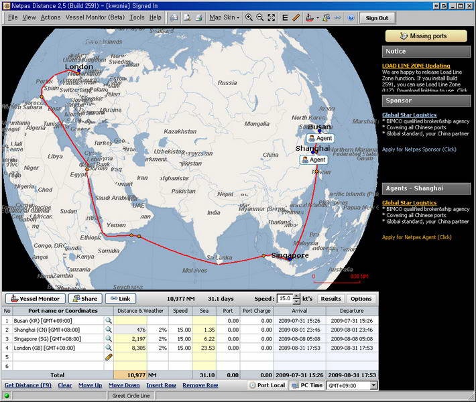Click the magnifier icon in the Busan row
The image size is (476, 402).
(x=109, y=320)
